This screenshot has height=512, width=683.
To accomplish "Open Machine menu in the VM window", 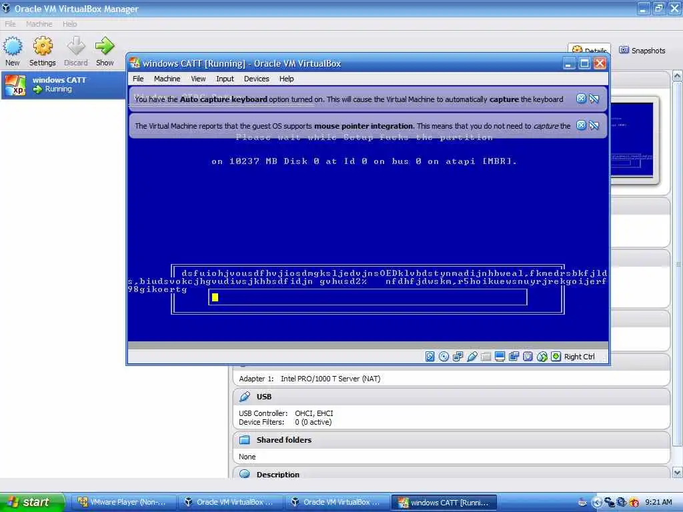I will [x=167, y=79].
